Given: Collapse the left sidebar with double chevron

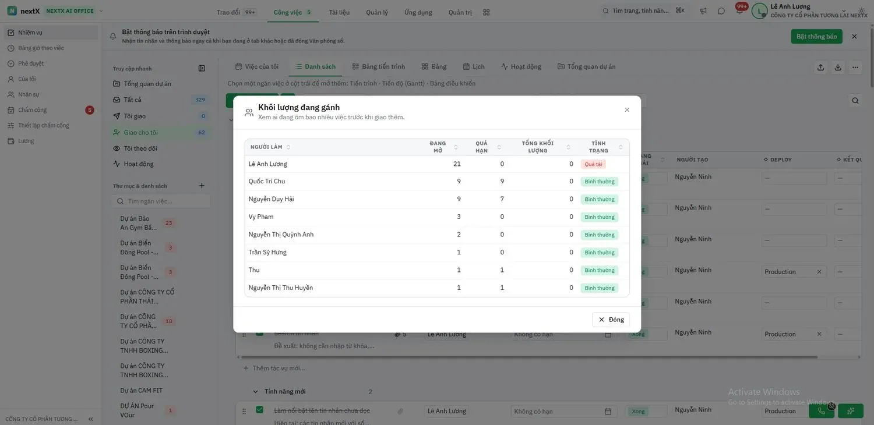Looking at the screenshot, I should click(x=91, y=419).
